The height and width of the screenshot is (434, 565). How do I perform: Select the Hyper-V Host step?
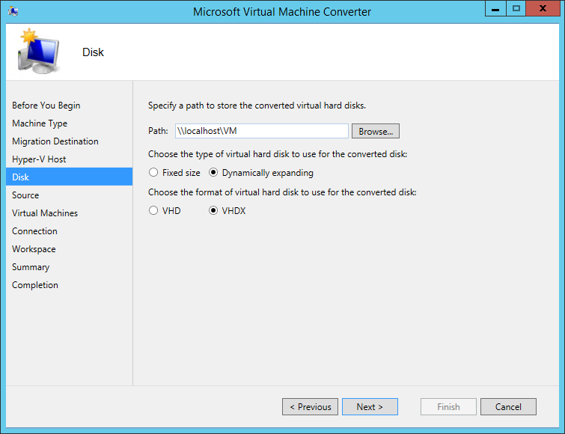tap(39, 159)
